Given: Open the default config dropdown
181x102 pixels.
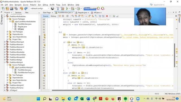Looking at the screenshot, I should click(40, 8).
